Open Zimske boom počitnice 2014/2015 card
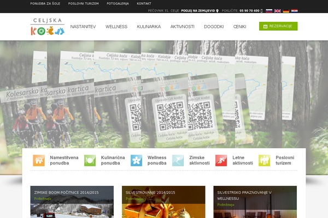The width and height of the screenshot is (328, 218). click(x=72, y=202)
